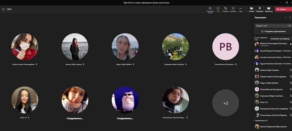This screenshot has width=292, height=131.
Task: Open the Реакции reactions menu
Action: (226, 9)
